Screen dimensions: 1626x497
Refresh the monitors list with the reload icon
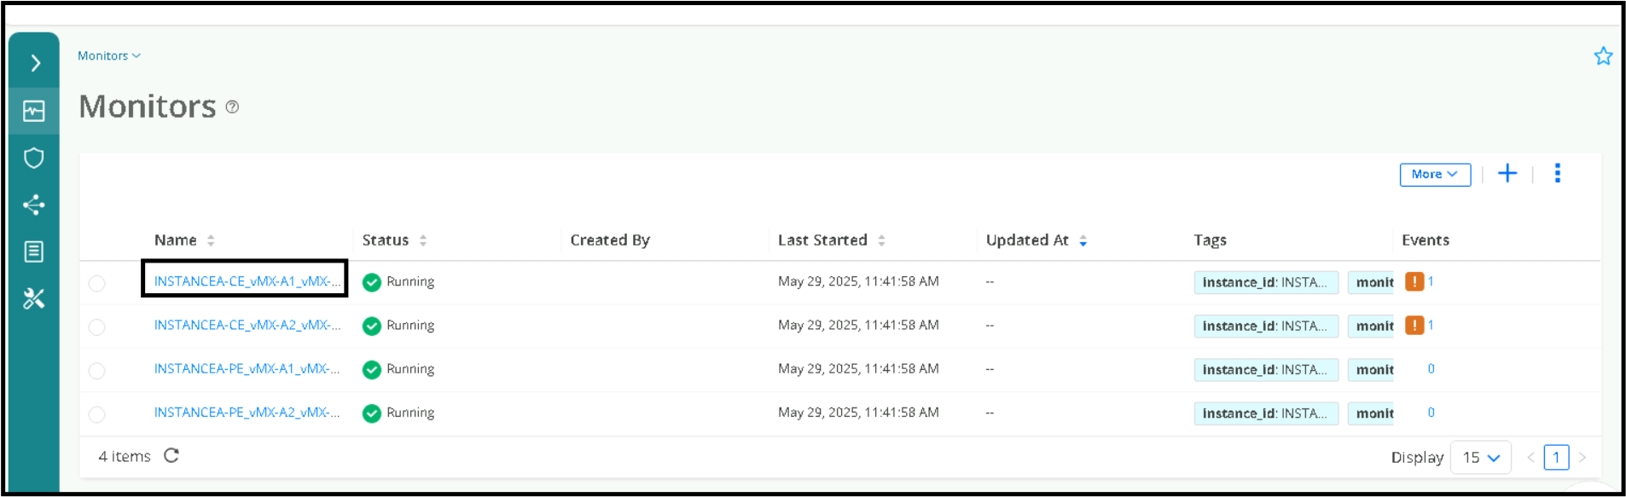171,456
